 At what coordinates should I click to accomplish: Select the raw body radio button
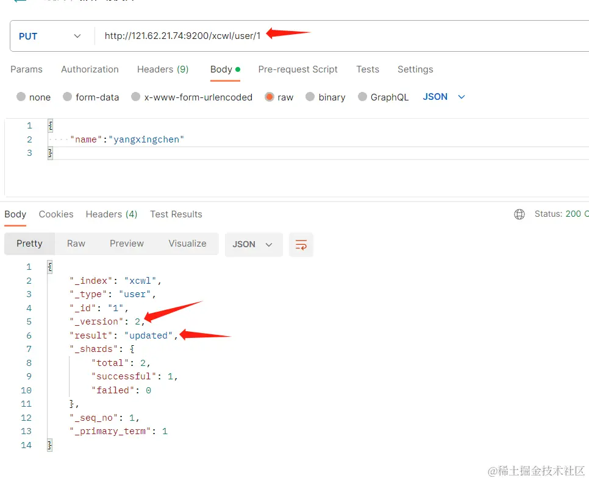(x=270, y=97)
